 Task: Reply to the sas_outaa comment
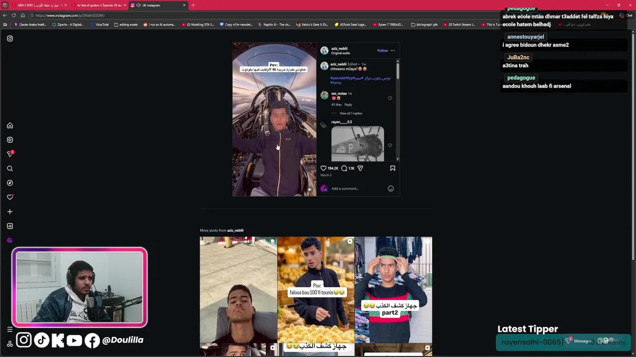[x=348, y=105]
